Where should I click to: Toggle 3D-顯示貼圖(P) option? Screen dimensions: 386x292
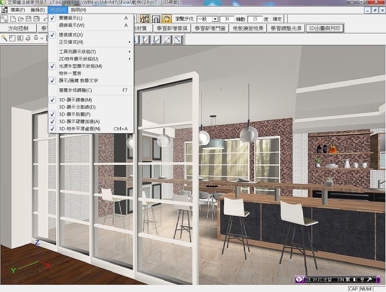(x=91, y=114)
